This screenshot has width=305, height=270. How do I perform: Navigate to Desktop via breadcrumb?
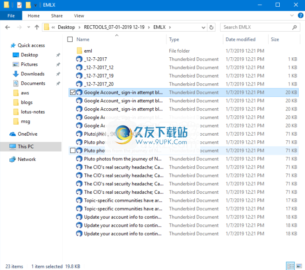tap(66, 27)
